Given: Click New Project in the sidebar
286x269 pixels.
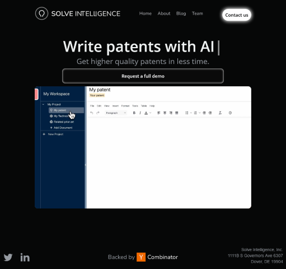Looking at the screenshot, I should tap(53, 134).
